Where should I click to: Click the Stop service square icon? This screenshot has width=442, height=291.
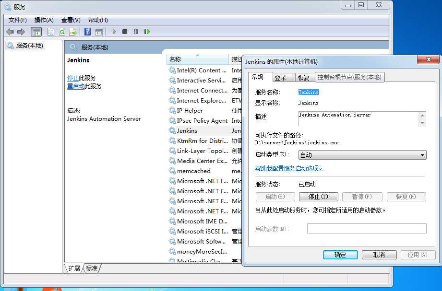click(125, 32)
